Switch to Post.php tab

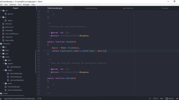[x=165, y=8]
